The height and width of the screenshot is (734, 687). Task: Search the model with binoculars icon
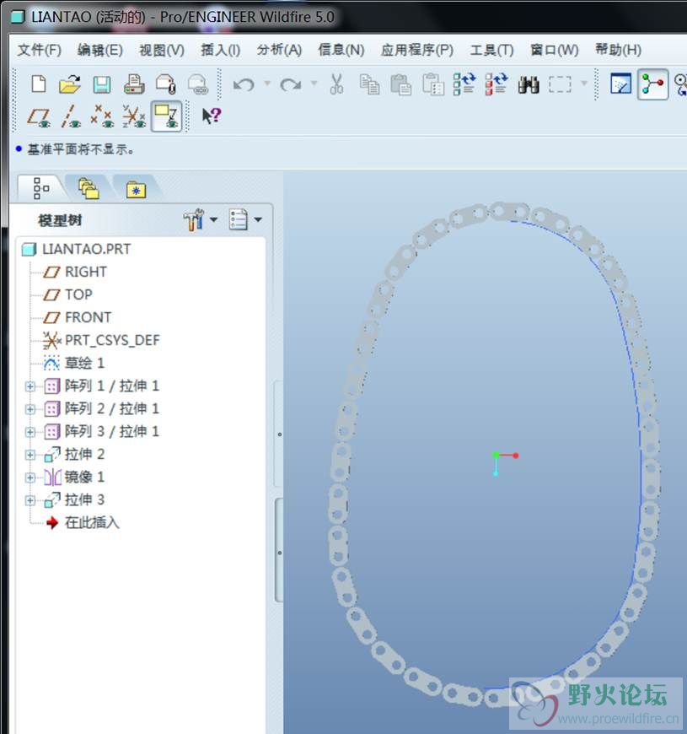coord(529,84)
